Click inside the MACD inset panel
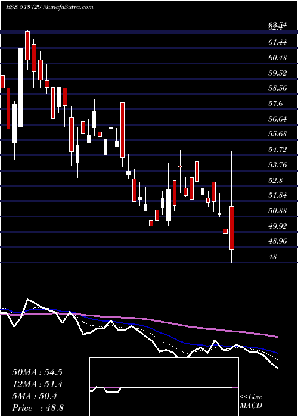298x417 pixels. [164, 387]
